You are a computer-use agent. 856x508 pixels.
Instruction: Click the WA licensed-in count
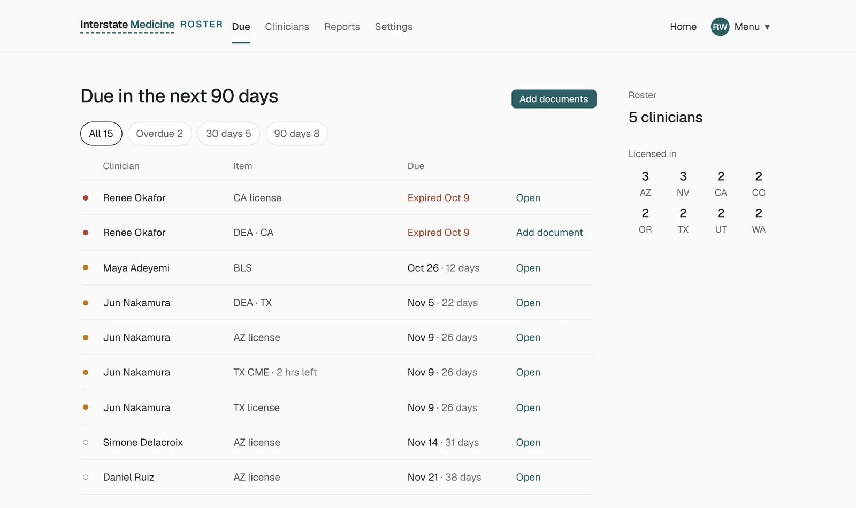759,220
